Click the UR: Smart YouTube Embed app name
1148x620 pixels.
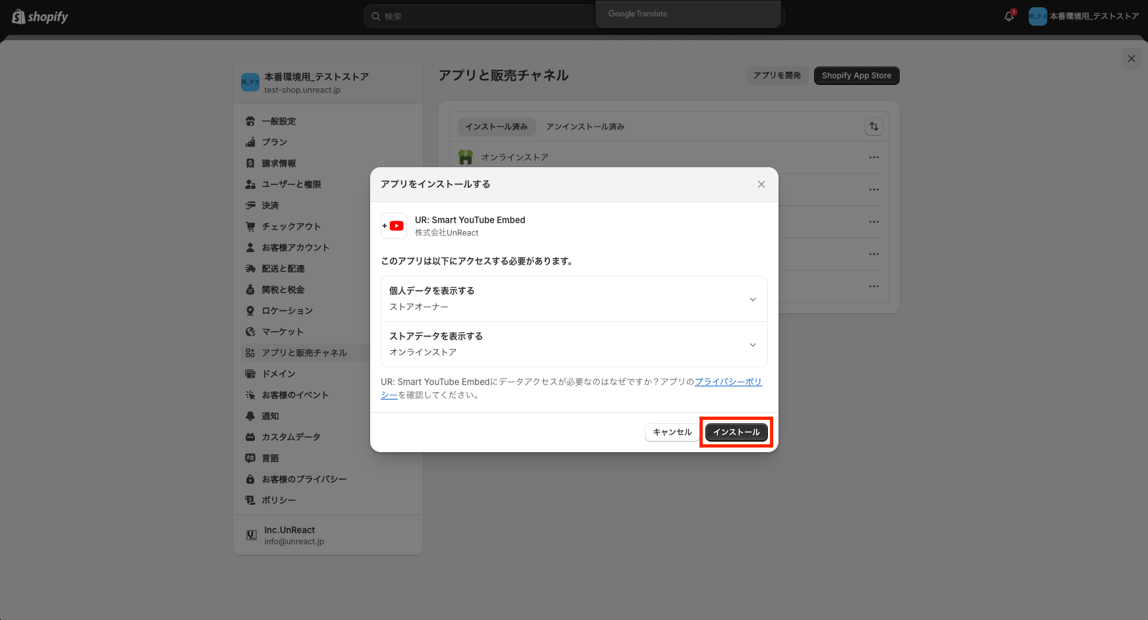[x=470, y=220]
